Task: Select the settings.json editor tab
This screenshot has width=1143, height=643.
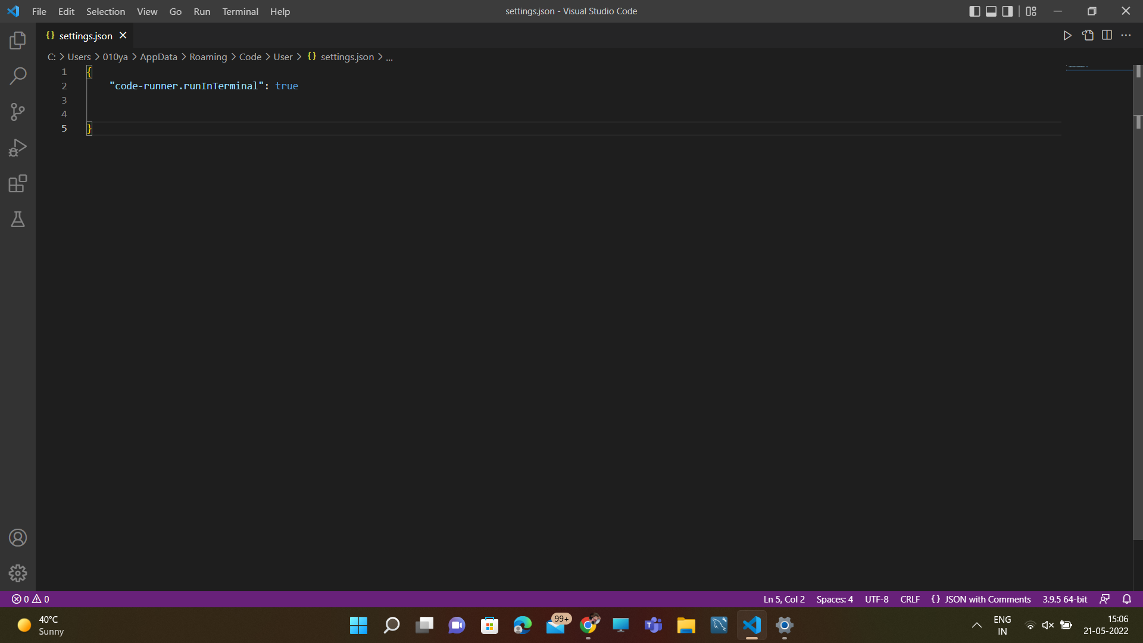Action: pyautogui.click(x=85, y=36)
